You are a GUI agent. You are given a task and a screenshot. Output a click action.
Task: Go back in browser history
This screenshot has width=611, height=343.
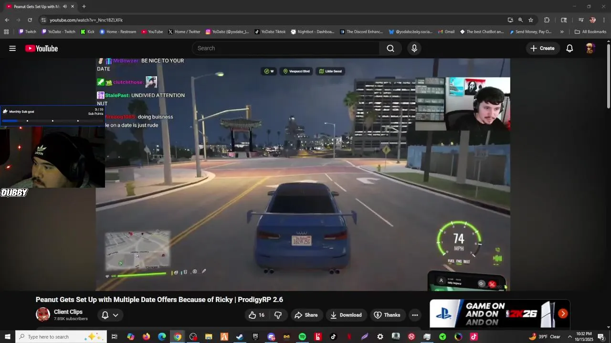point(7,20)
